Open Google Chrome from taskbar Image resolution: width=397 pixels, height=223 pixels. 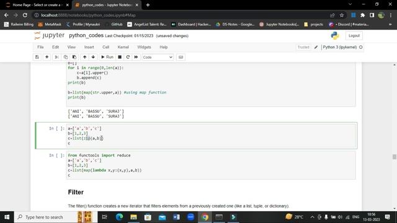pos(205,217)
